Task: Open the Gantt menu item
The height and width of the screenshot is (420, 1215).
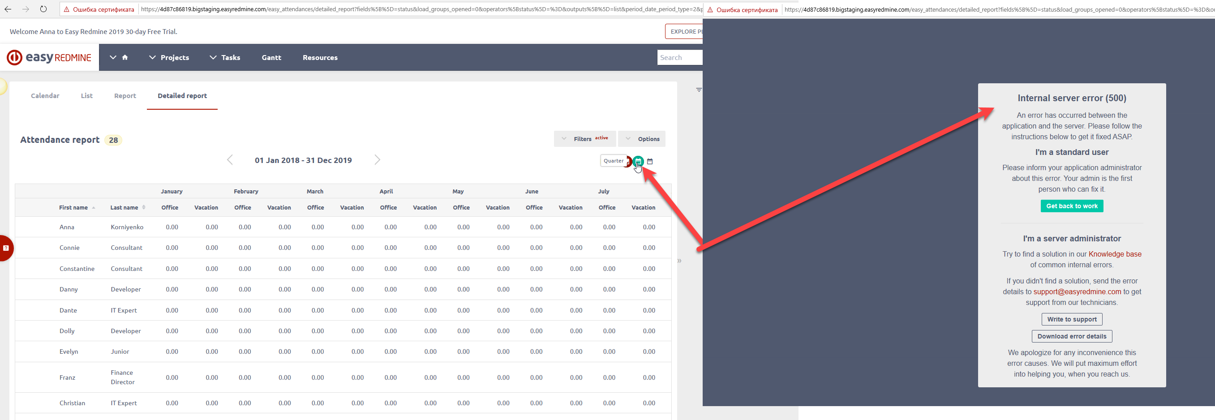Action: click(x=271, y=57)
